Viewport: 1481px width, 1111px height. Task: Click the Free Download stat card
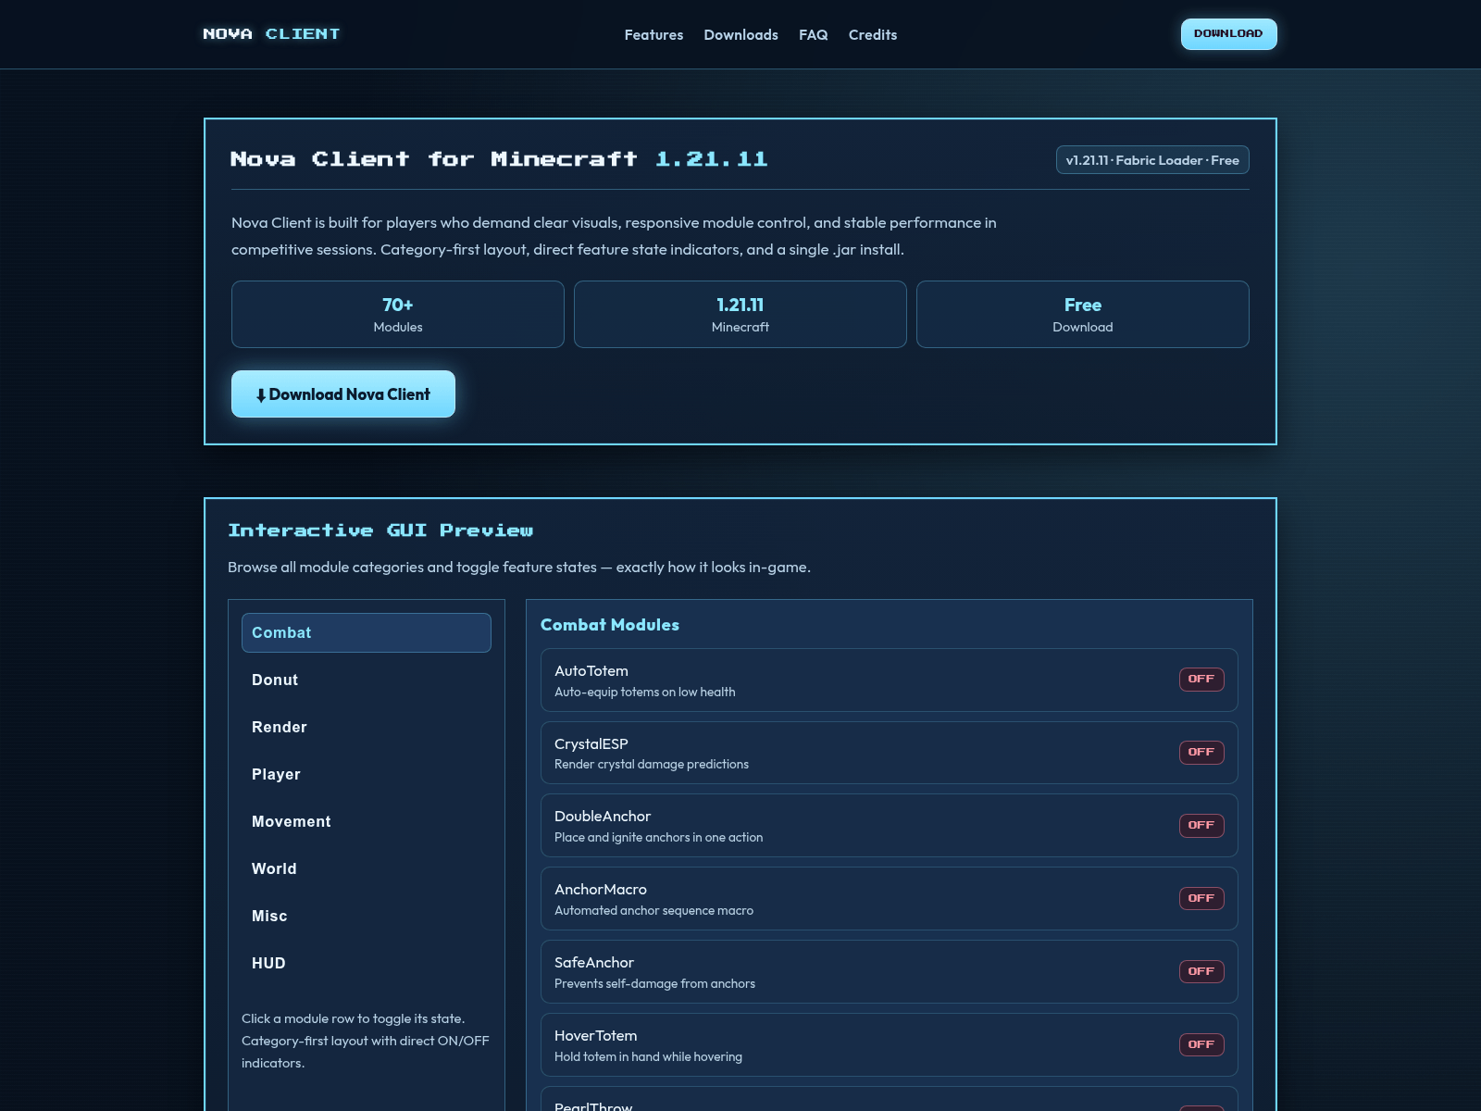coord(1083,315)
